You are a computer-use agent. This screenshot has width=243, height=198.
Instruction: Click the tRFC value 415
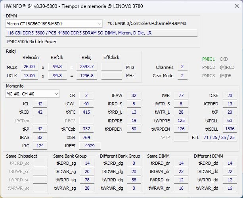click(x=86, y=112)
